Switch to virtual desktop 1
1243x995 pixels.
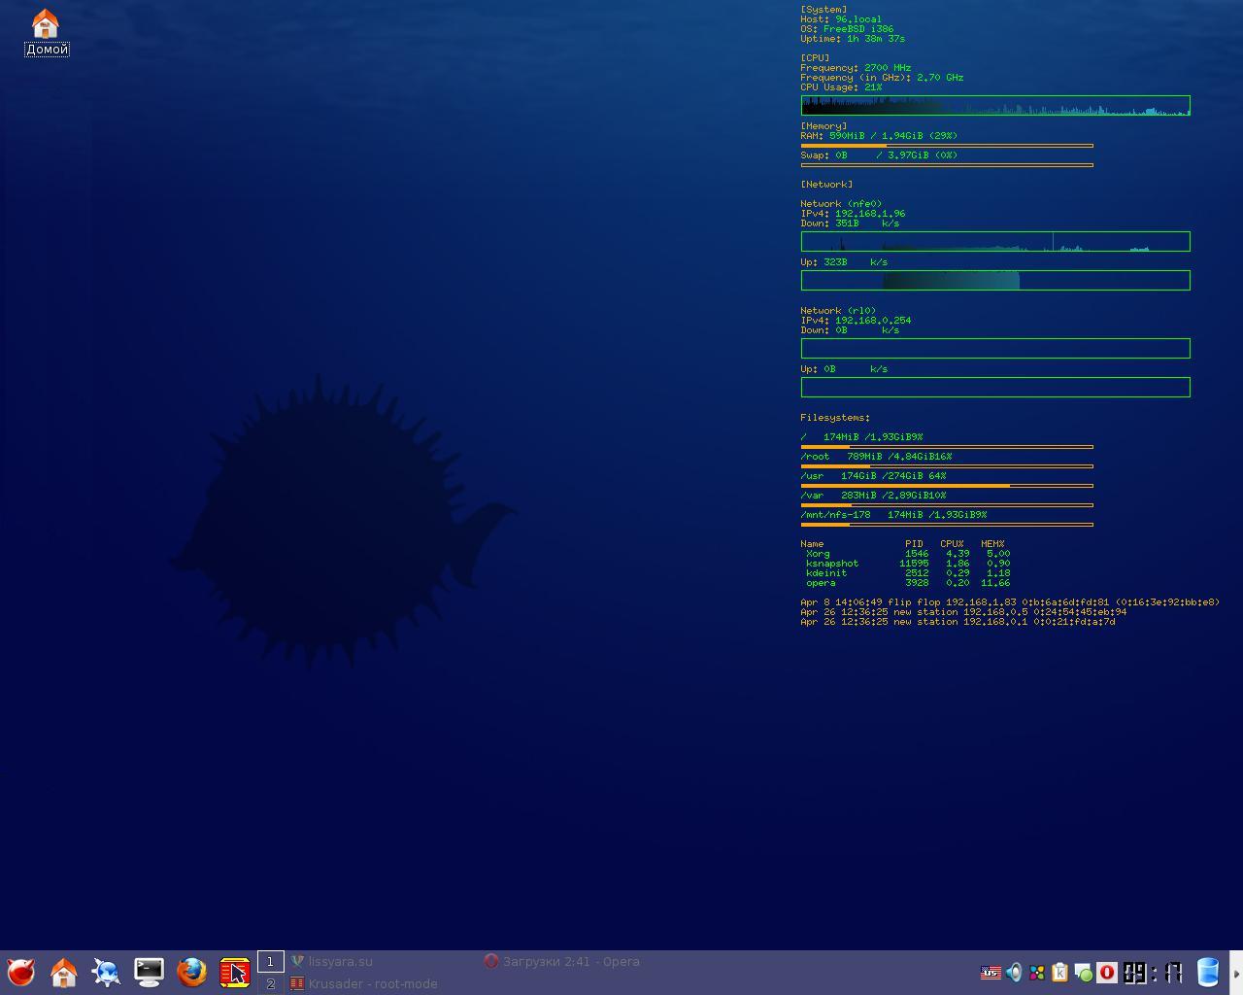(271, 961)
